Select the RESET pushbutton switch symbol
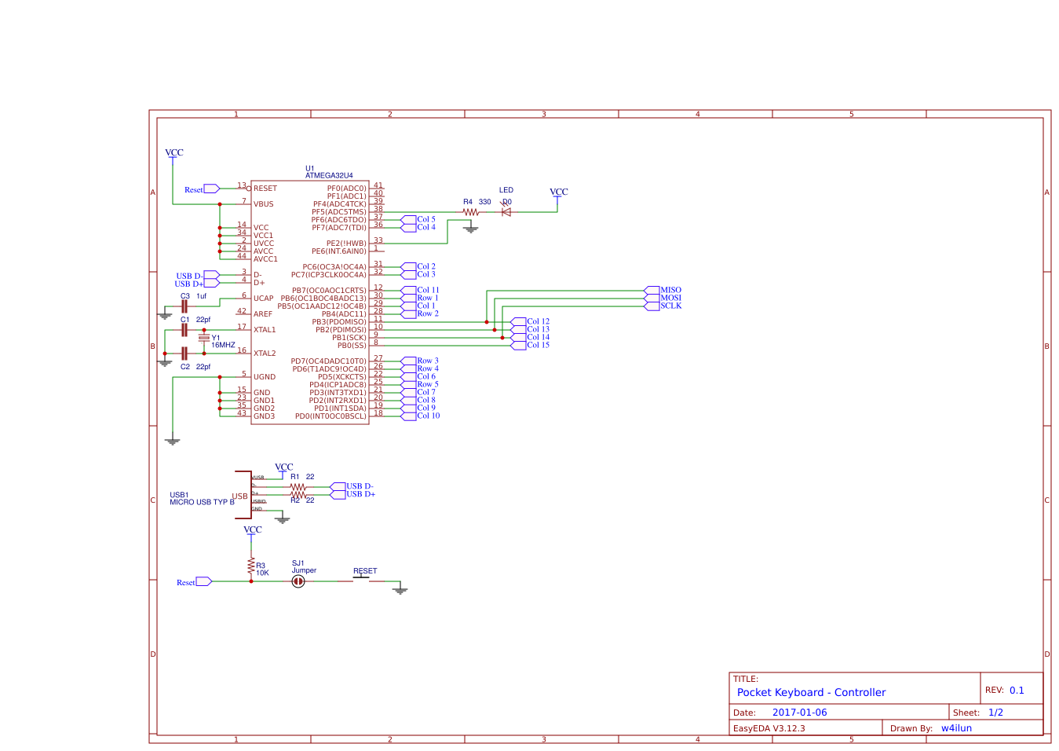1059x751 pixels. (x=361, y=579)
